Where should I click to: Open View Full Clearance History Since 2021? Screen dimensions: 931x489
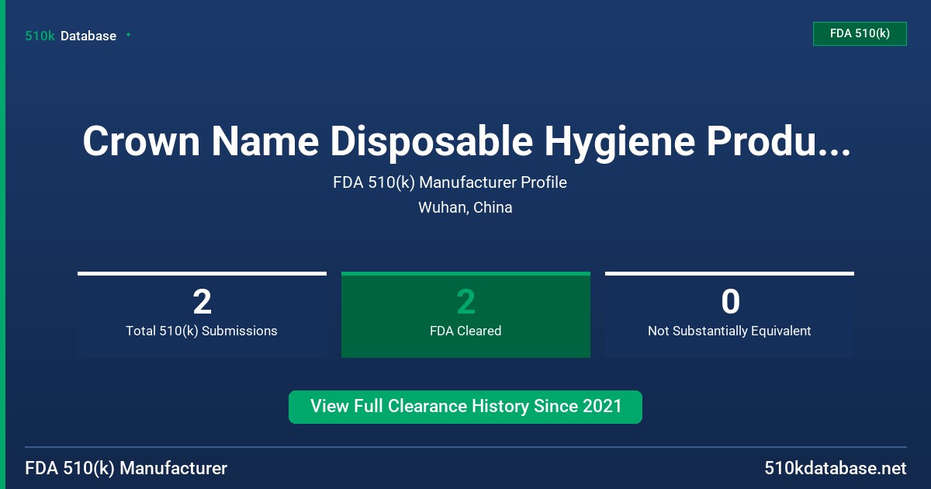tap(465, 407)
